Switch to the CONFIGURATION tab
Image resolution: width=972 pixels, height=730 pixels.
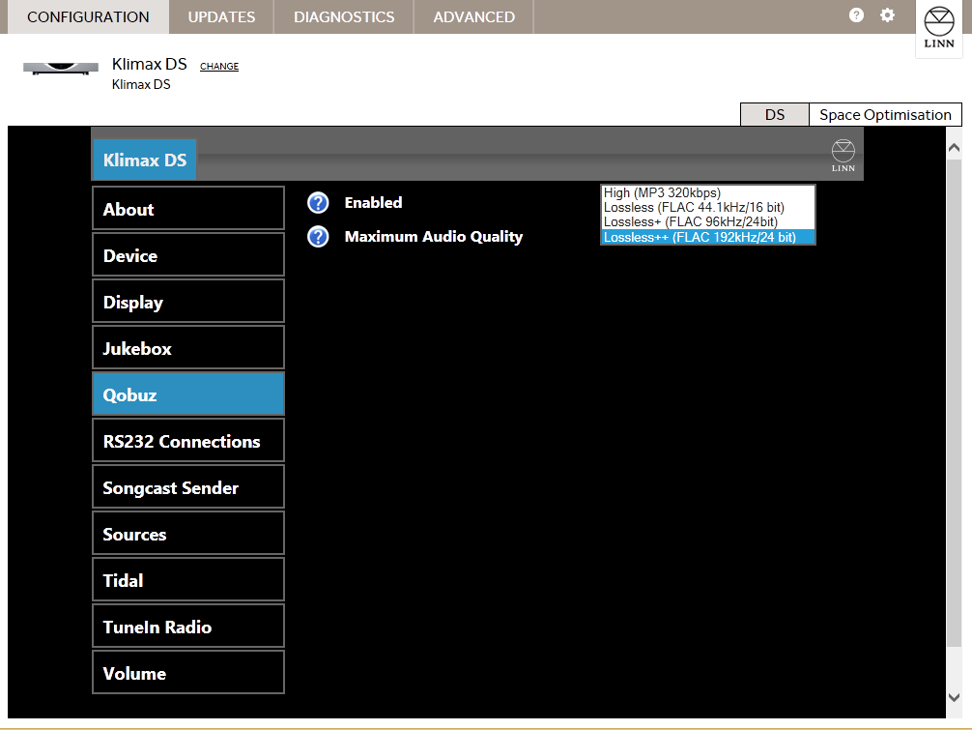pyautogui.click(x=88, y=16)
